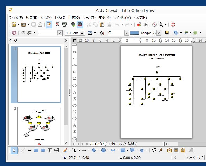
Task: Open the 表示 menu
Action: 46,17
